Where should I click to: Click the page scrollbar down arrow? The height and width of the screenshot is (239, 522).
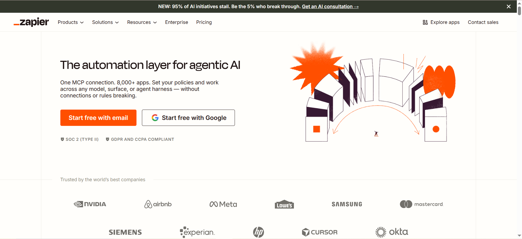tap(519, 236)
